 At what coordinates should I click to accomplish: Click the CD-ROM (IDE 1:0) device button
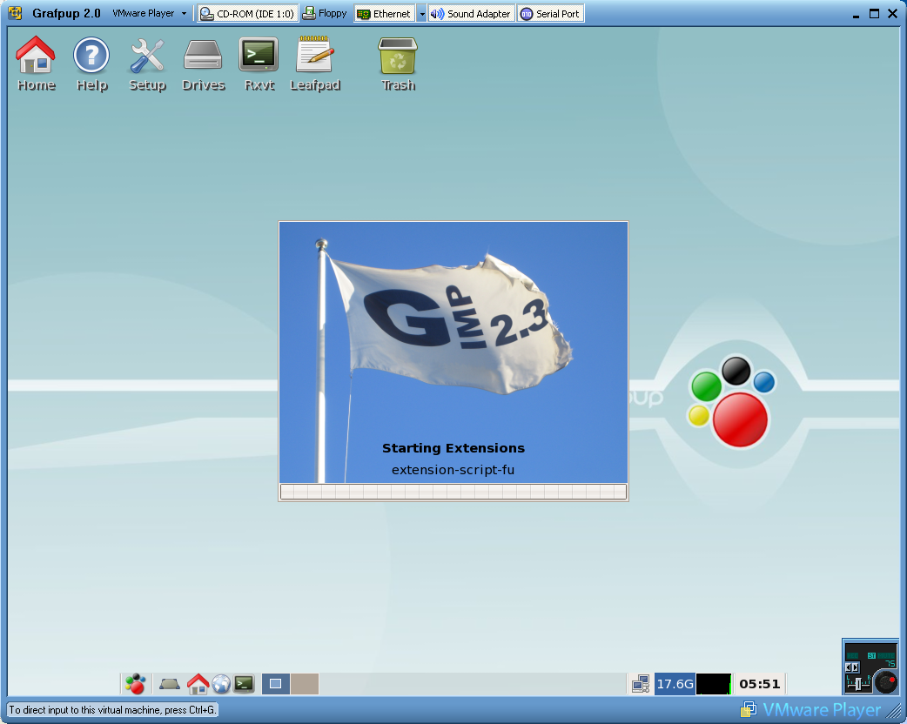[247, 13]
